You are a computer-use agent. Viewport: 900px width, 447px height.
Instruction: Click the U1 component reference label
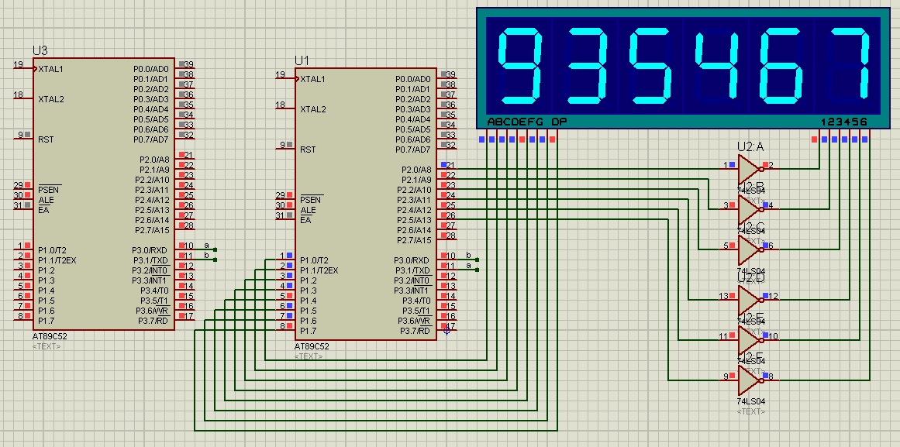[x=302, y=61]
